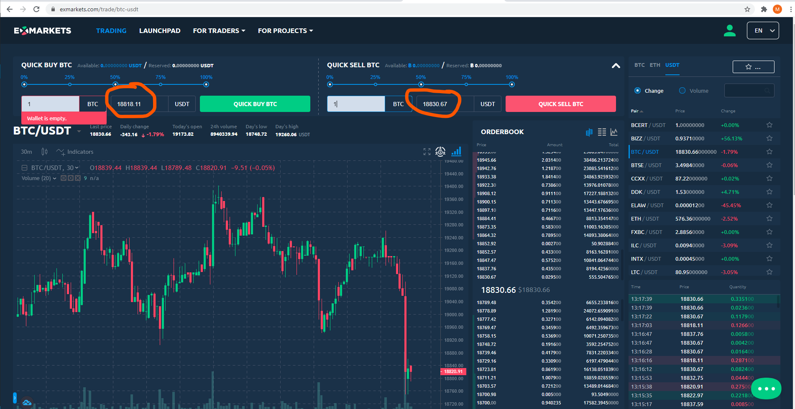The image size is (795, 409).
Task: Select the Volume radio button
Action: tap(682, 91)
